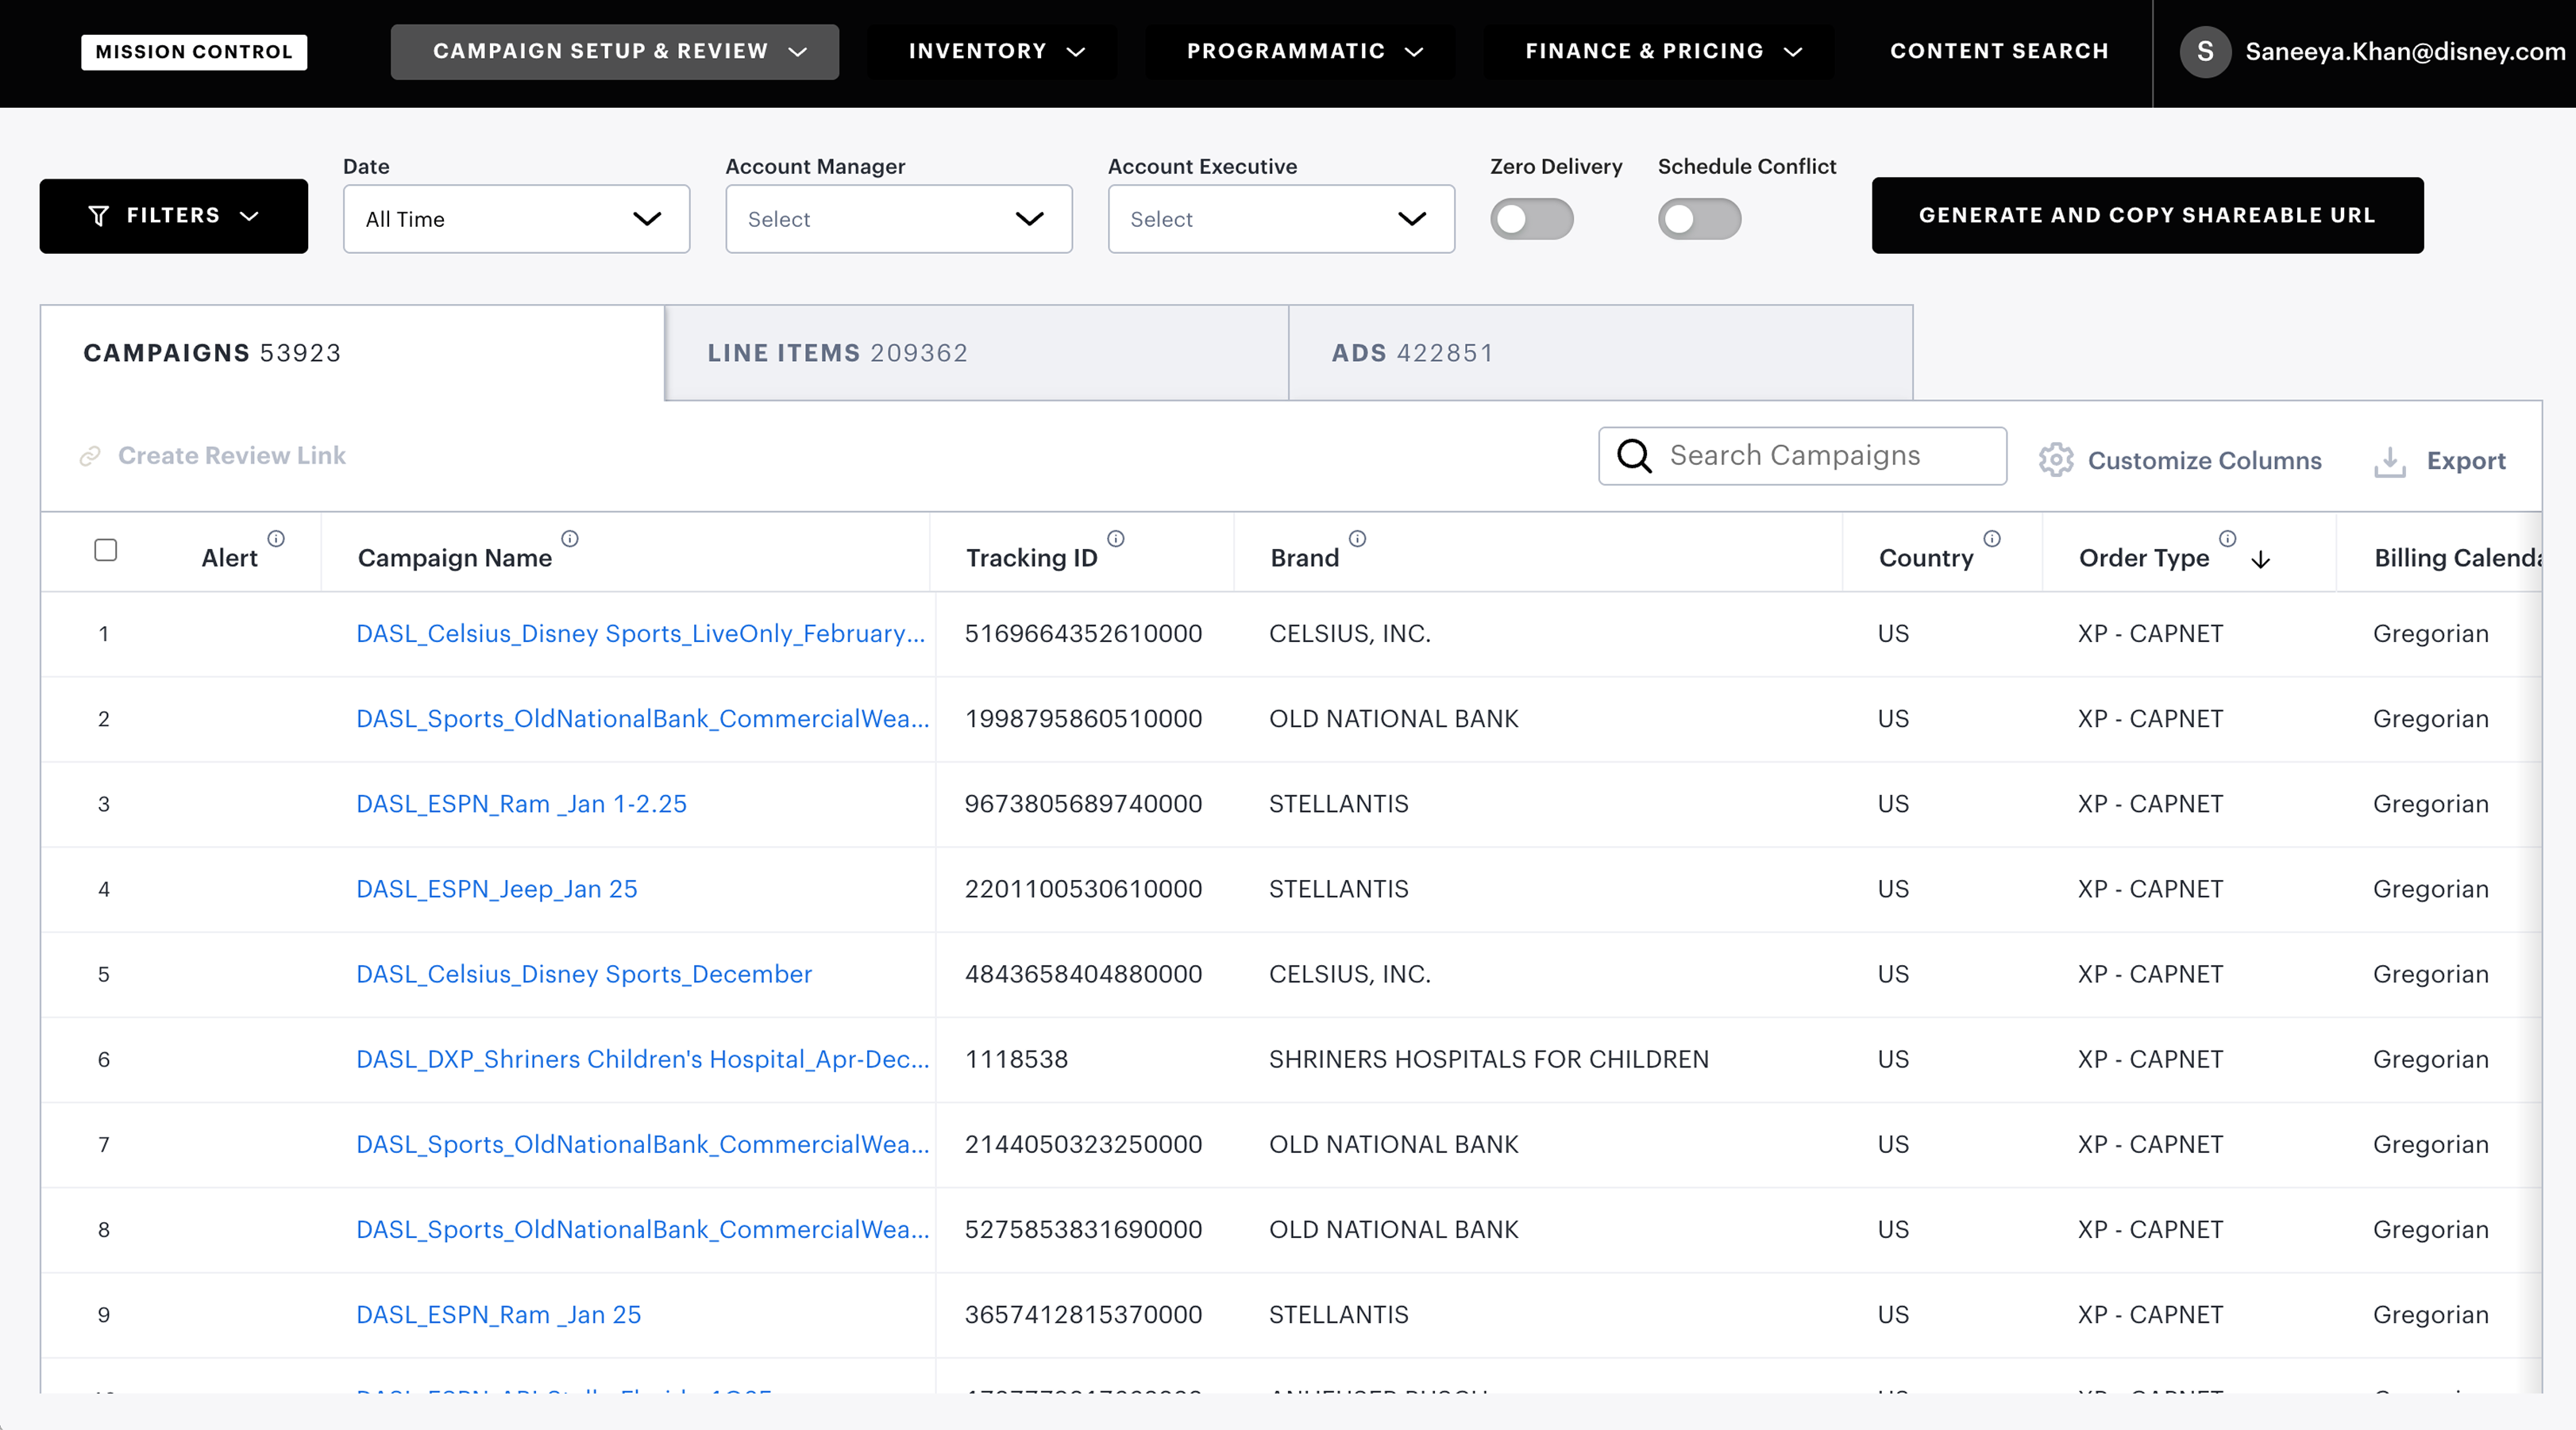
Task: Click the Country column info icon
Action: click(x=1992, y=539)
